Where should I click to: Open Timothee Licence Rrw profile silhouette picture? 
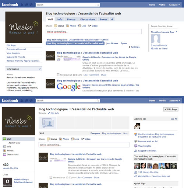point(156,39)
